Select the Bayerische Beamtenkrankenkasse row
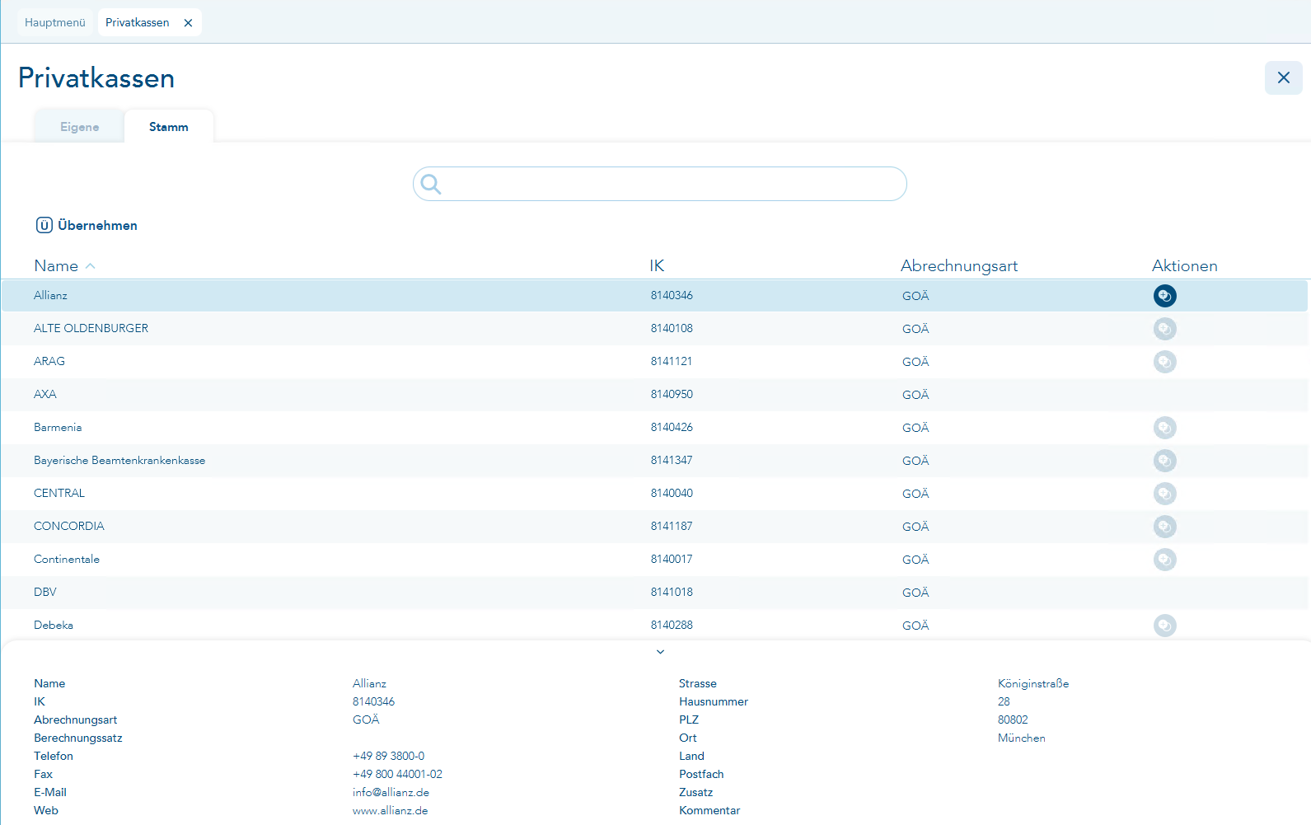This screenshot has width=1311, height=825. click(x=654, y=461)
